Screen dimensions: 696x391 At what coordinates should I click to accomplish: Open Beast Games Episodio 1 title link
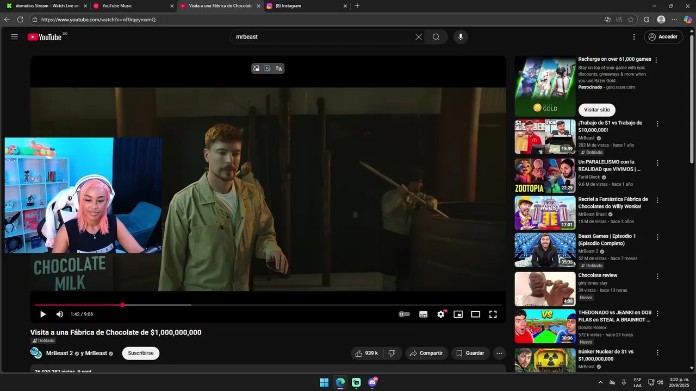(x=607, y=240)
